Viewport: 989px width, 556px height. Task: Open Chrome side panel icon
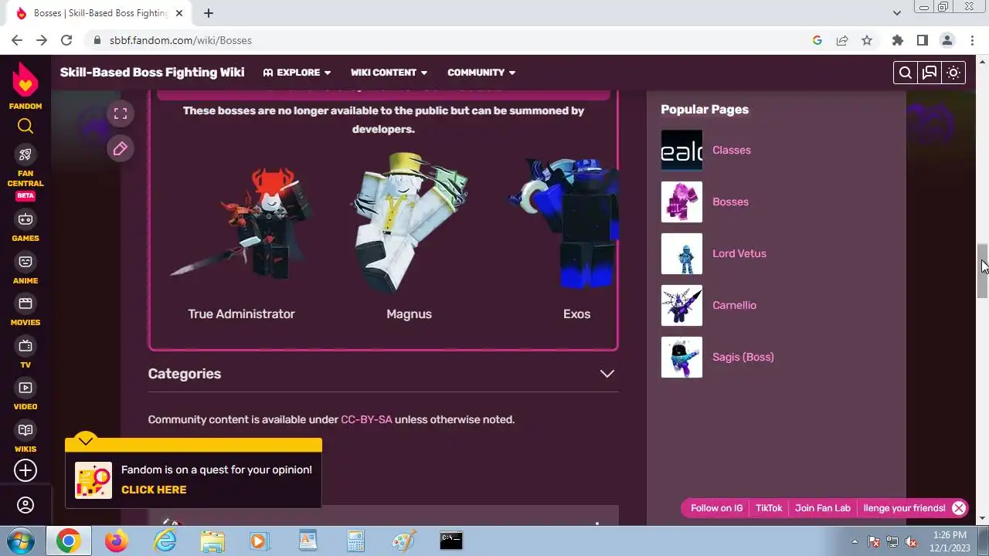click(x=922, y=40)
